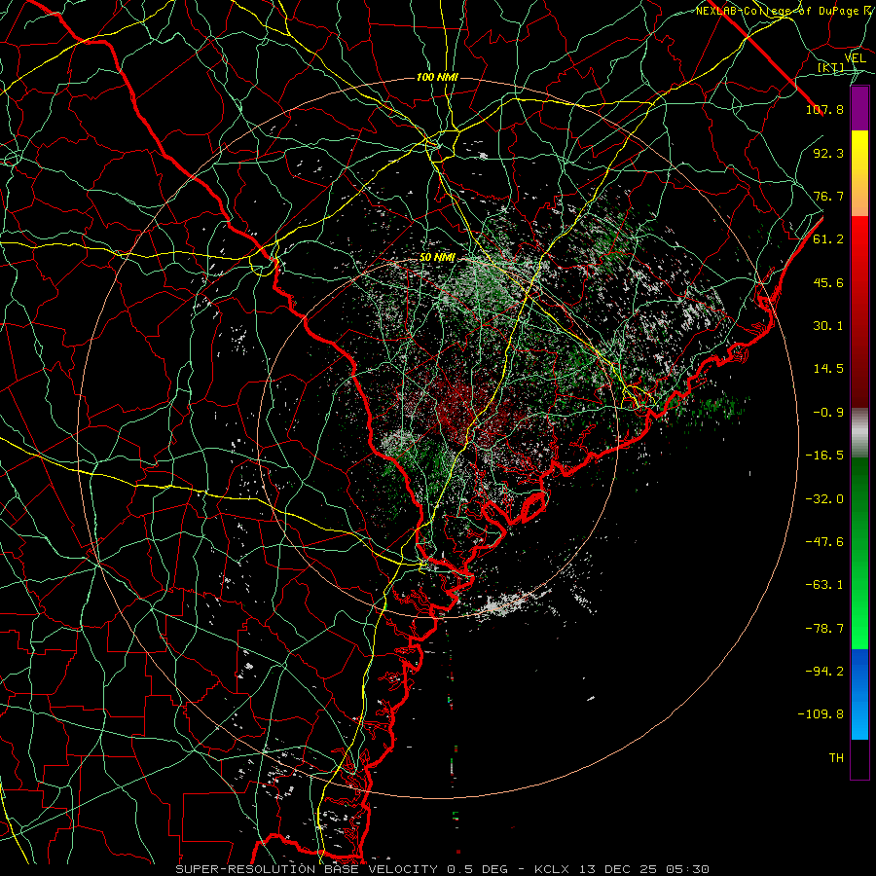
Task: Click the -32.0 velocity scale value
Action: [824, 499]
